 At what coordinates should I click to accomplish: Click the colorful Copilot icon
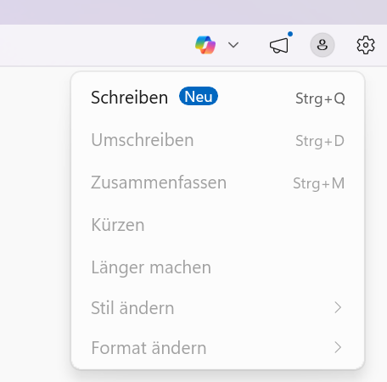(205, 45)
